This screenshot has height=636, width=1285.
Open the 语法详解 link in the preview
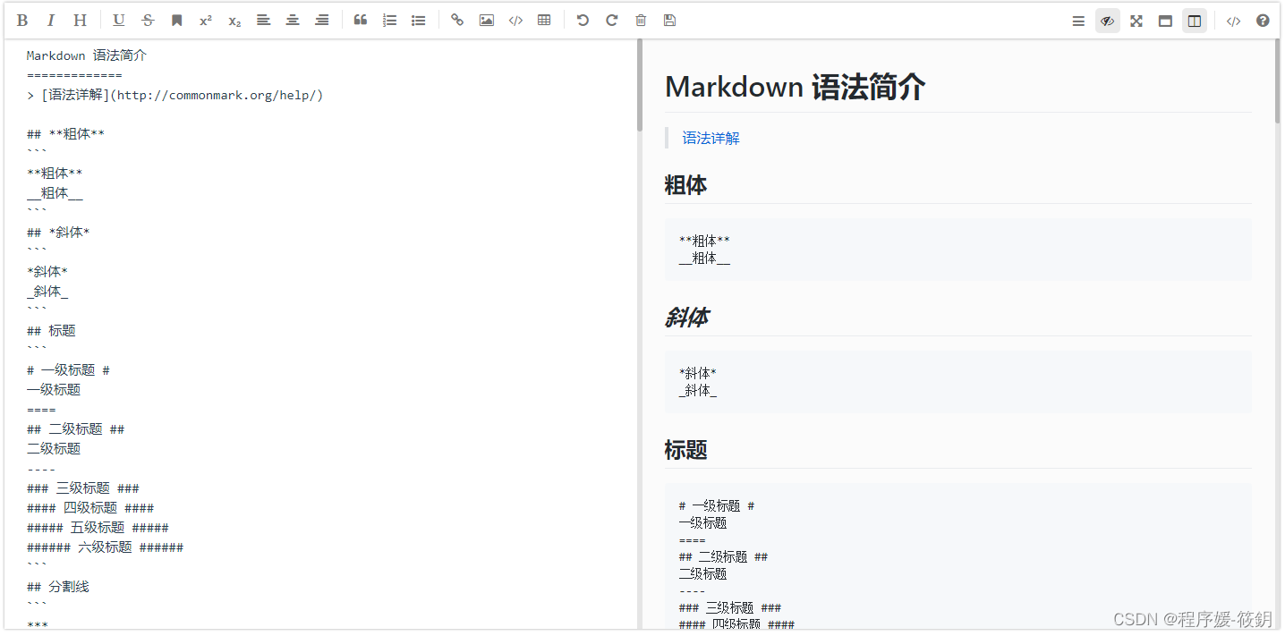click(x=711, y=138)
